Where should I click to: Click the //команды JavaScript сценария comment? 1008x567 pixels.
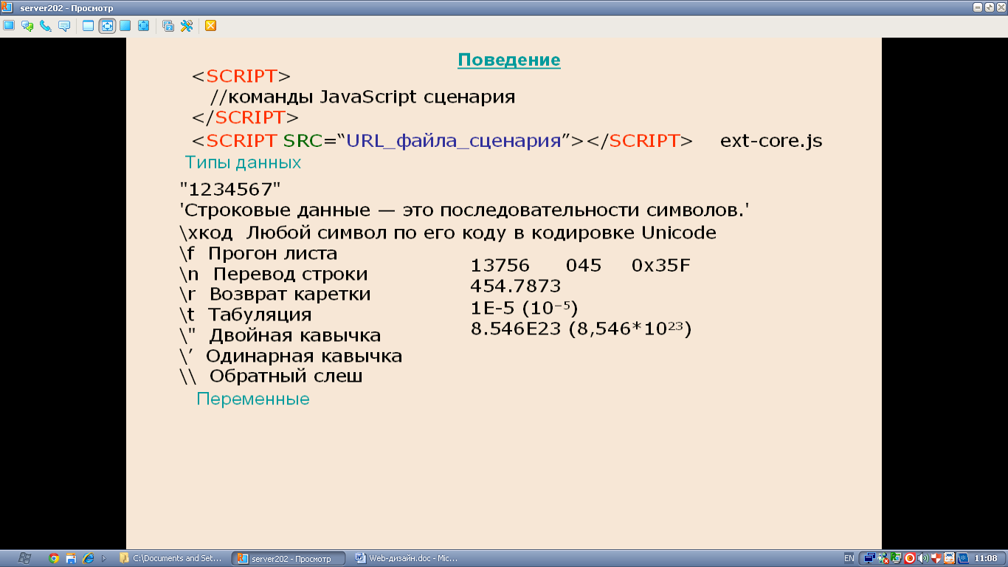362,97
